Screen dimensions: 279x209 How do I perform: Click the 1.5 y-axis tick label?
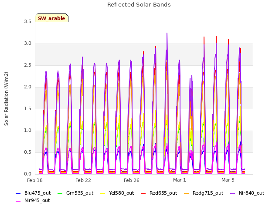point(28,109)
